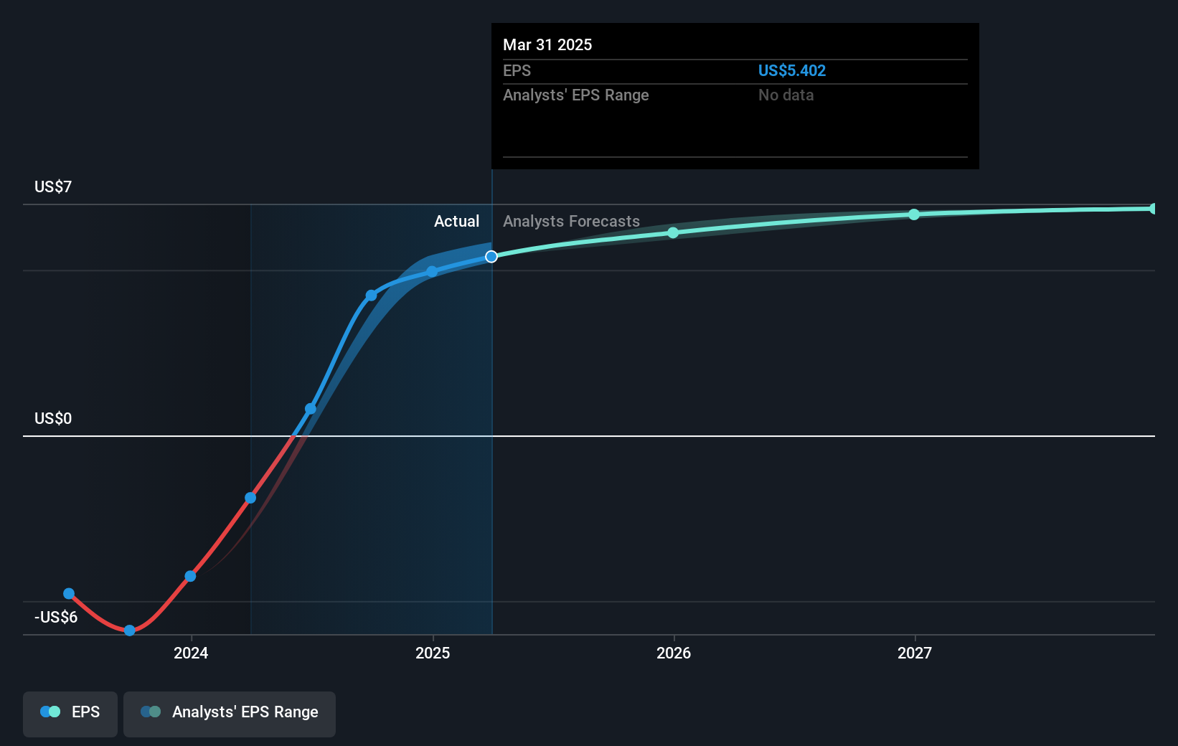This screenshot has height=746, width=1178.
Task: Select the EPS data point at 2025 start
Action: click(432, 272)
